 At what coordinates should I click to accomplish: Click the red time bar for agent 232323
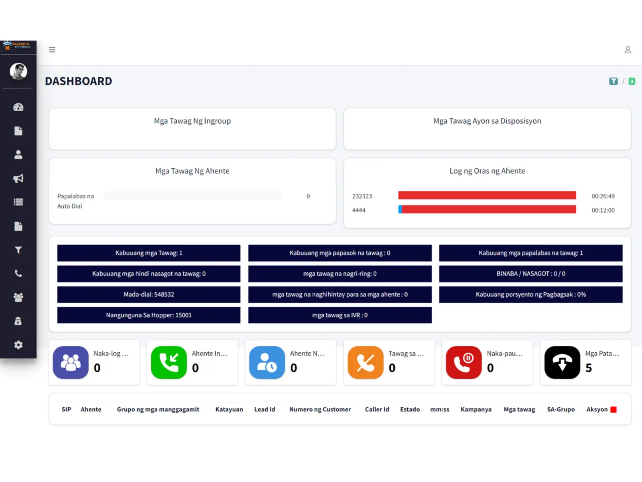pos(487,196)
